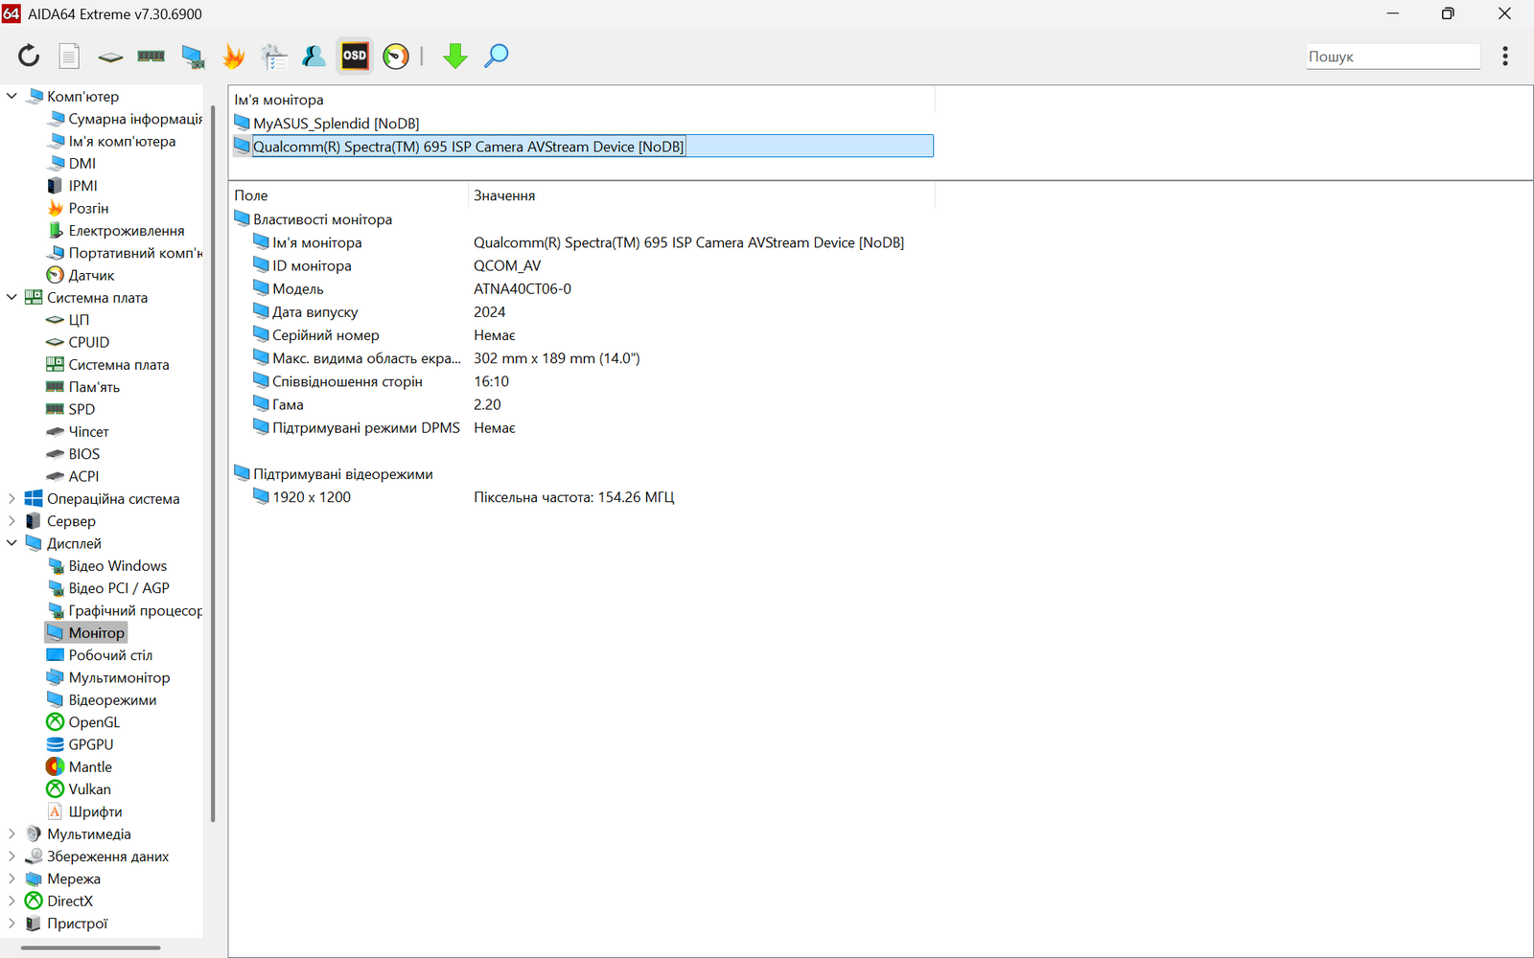This screenshot has height=958, width=1534.
Task: Open the Report page icon
Action: (x=69, y=57)
